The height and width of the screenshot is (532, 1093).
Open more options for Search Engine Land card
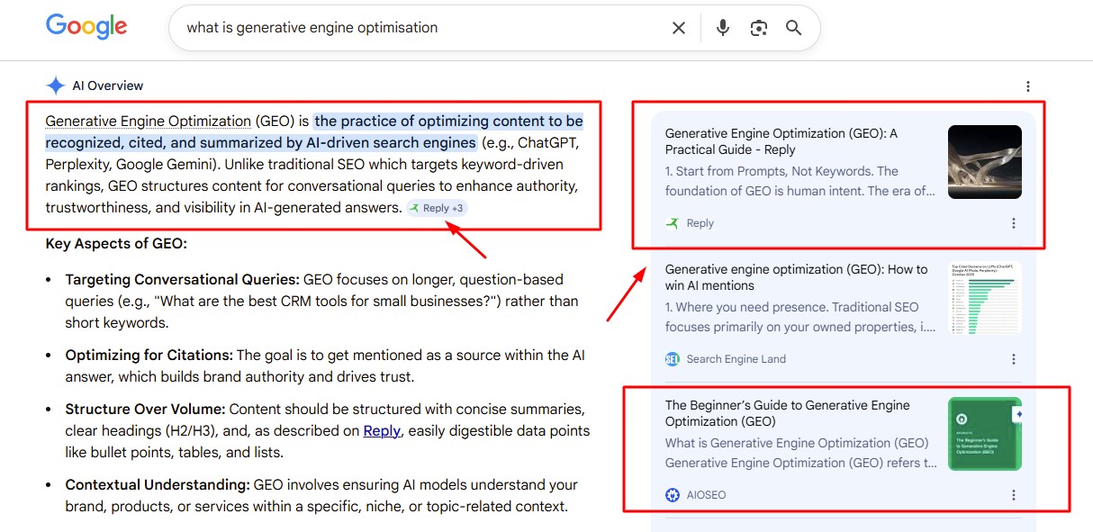pyautogui.click(x=1014, y=359)
